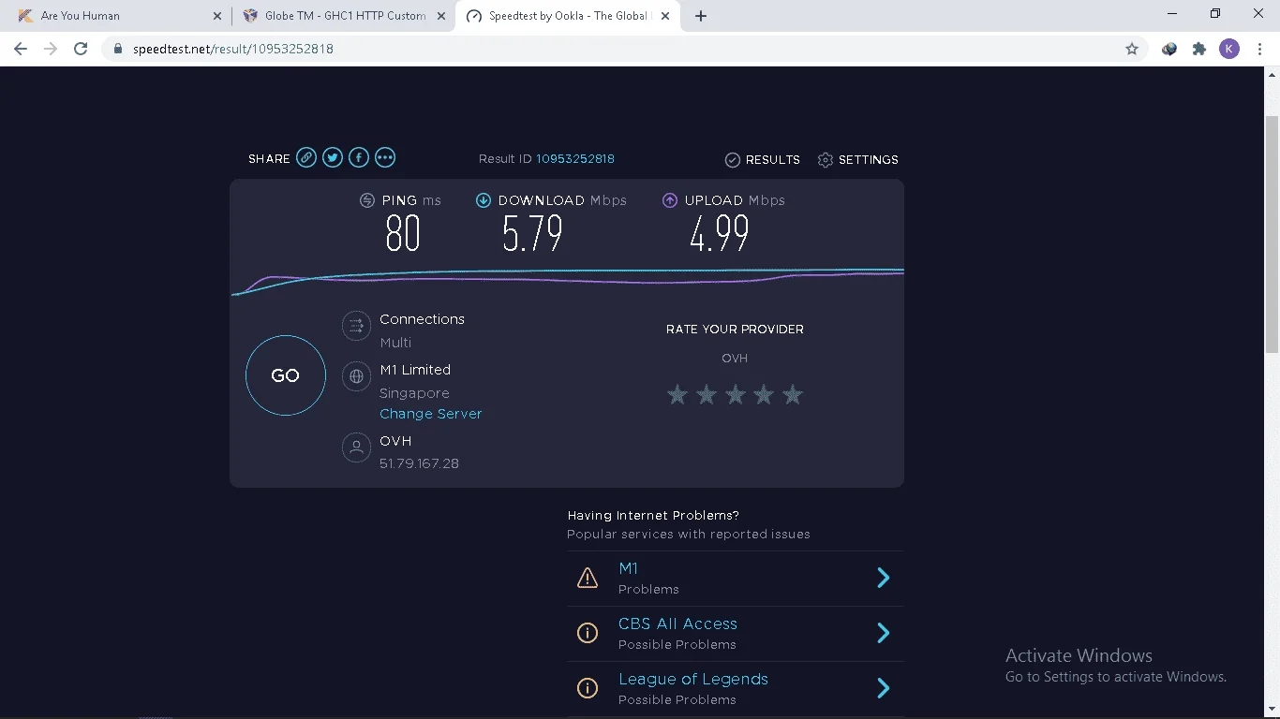Click the IP address 51.79.167.28

(419, 463)
